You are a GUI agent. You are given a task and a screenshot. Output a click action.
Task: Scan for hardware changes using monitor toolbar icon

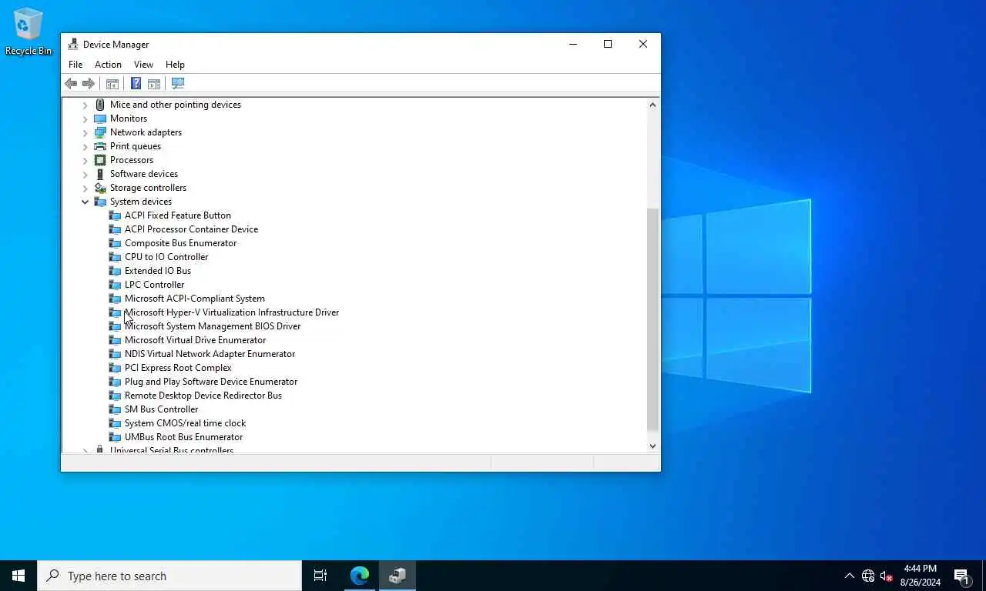click(x=178, y=83)
